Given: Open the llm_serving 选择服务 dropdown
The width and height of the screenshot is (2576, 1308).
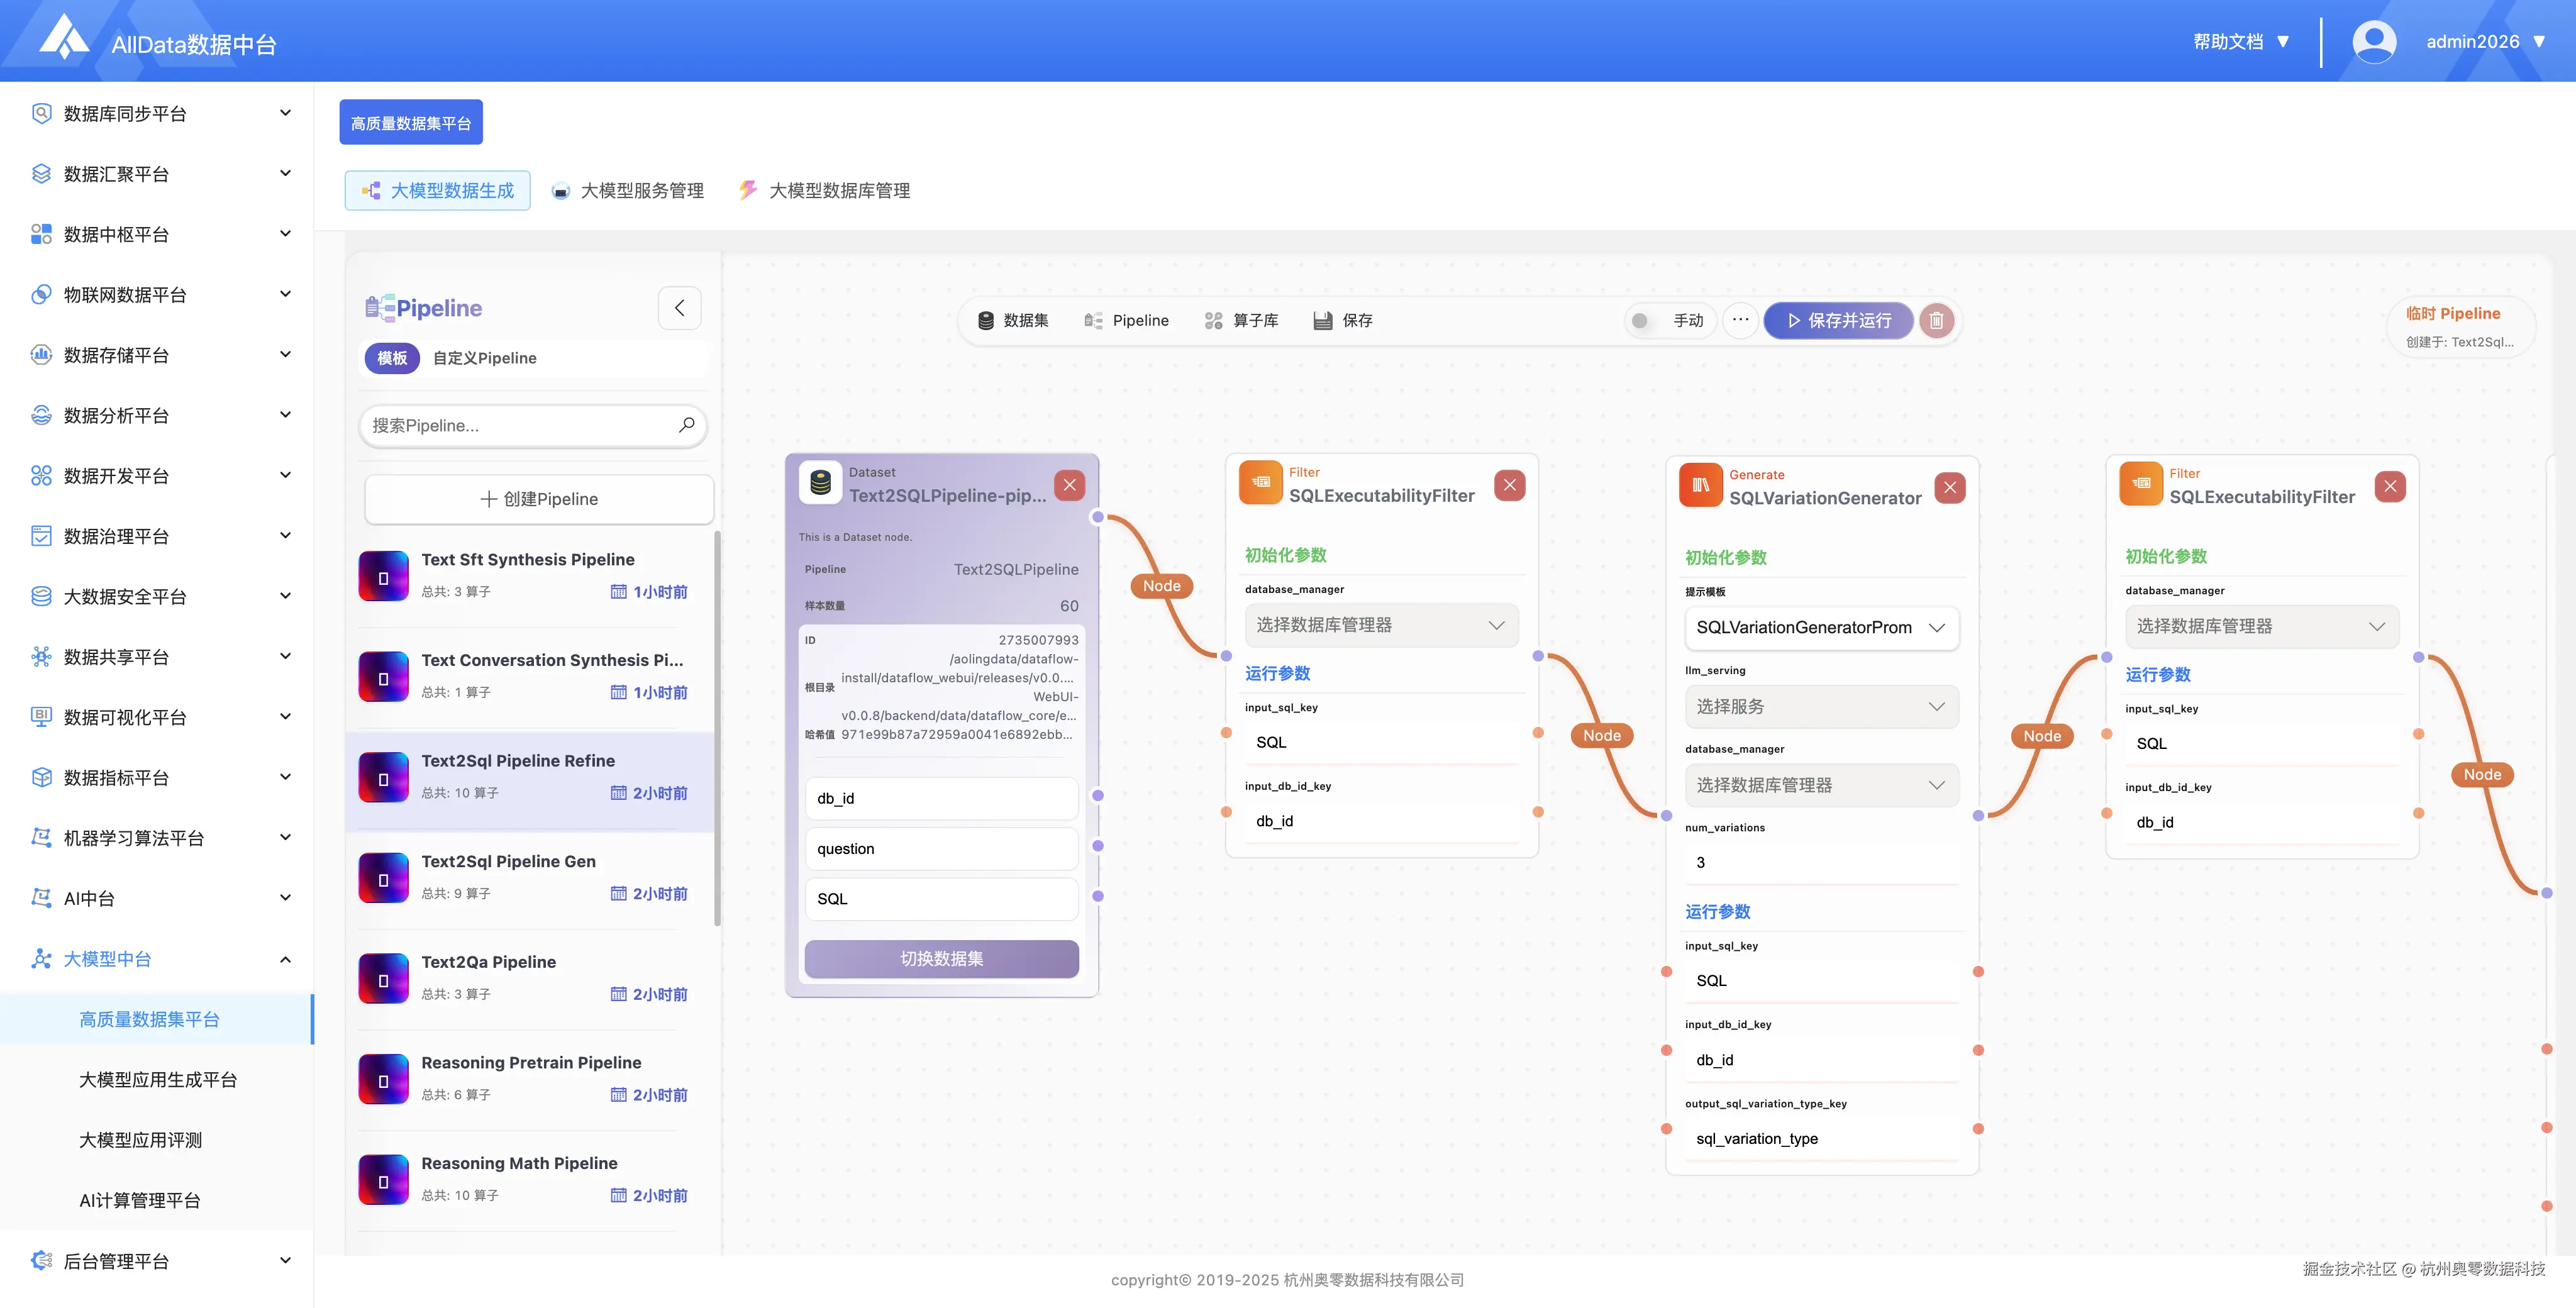Looking at the screenshot, I should point(1820,707).
